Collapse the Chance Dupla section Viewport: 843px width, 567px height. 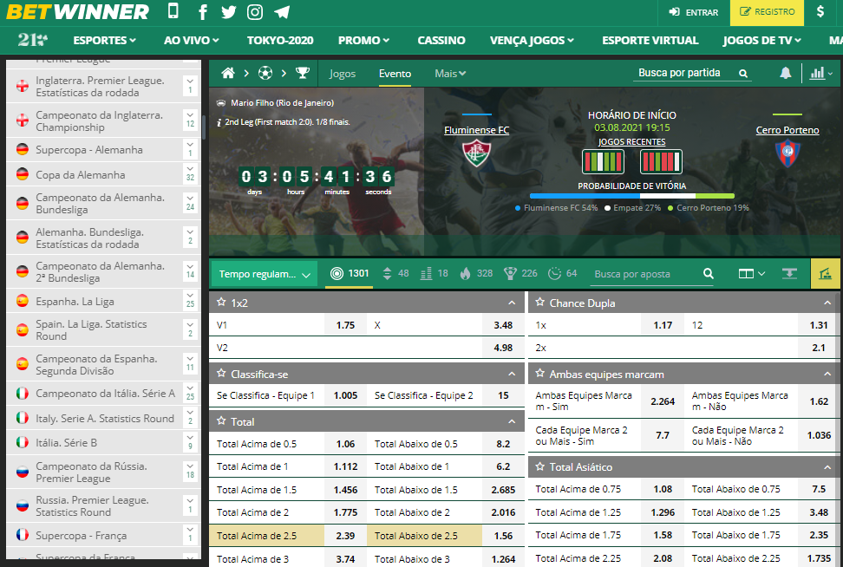(x=827, y=303)
